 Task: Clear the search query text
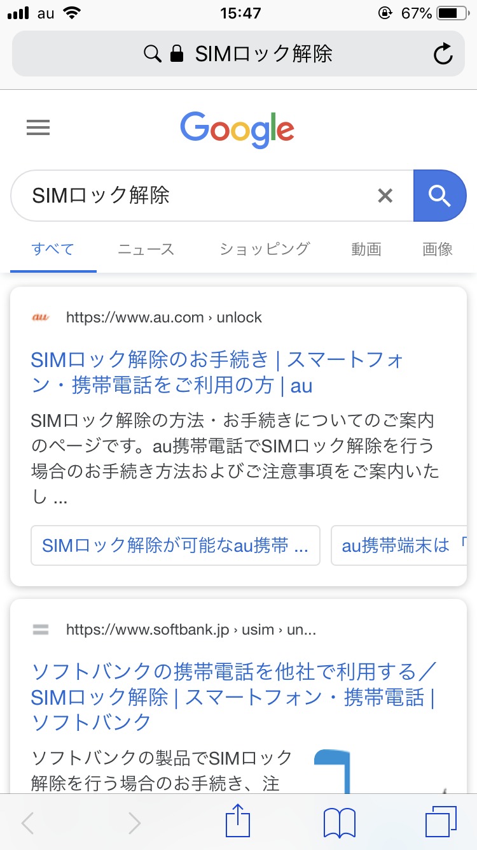pos(385,196)
